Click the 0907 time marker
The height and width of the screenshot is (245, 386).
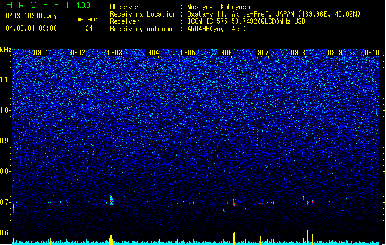[x=261, y=53]
